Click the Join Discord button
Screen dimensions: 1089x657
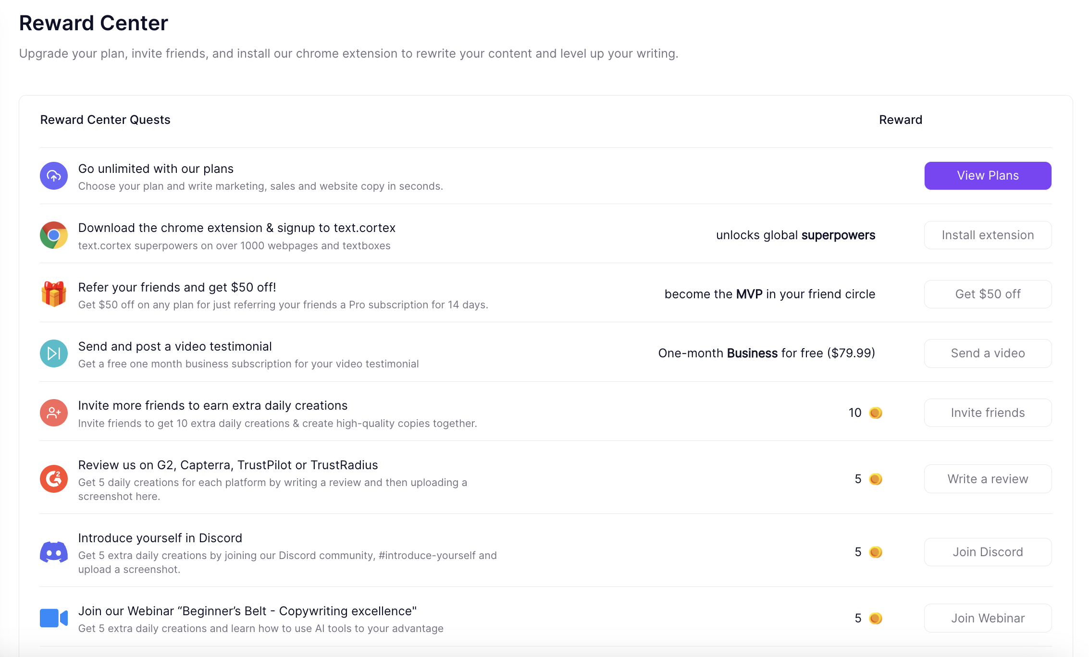pyautogui.click(x=988, y=552)
